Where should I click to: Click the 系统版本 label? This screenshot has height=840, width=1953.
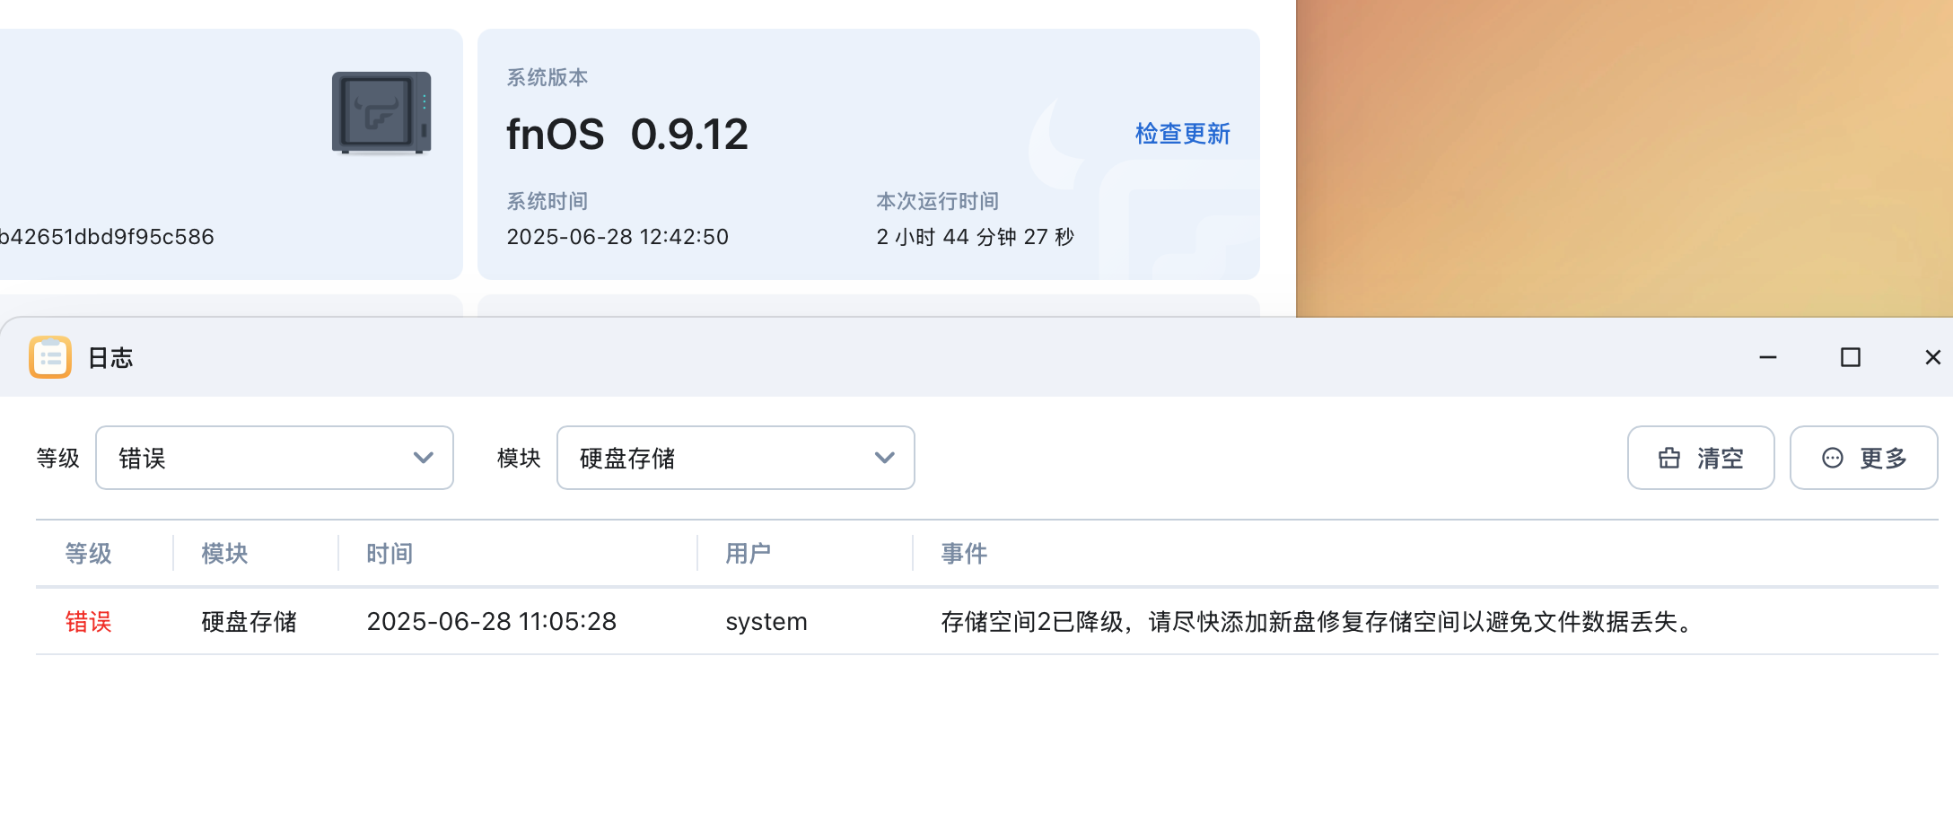coord(547,77)
